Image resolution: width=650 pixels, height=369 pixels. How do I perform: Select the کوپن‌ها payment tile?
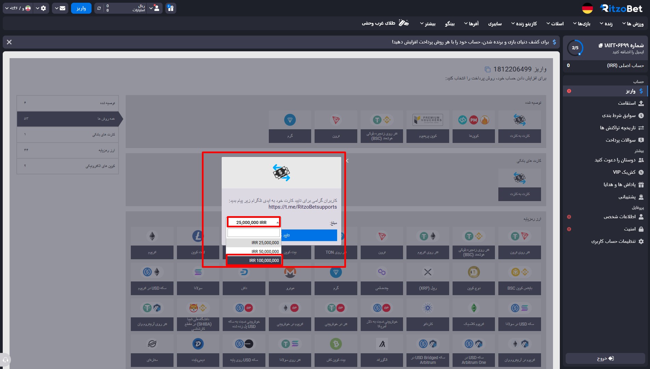tap(473, 127)
